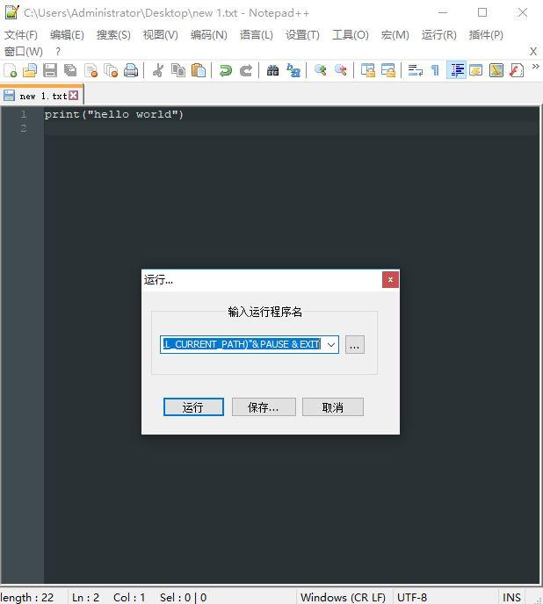The image size is (543, 604).
Task: Close the new 1.txt tab with red X
Action: pyautogui.click(x=73, y=95)
